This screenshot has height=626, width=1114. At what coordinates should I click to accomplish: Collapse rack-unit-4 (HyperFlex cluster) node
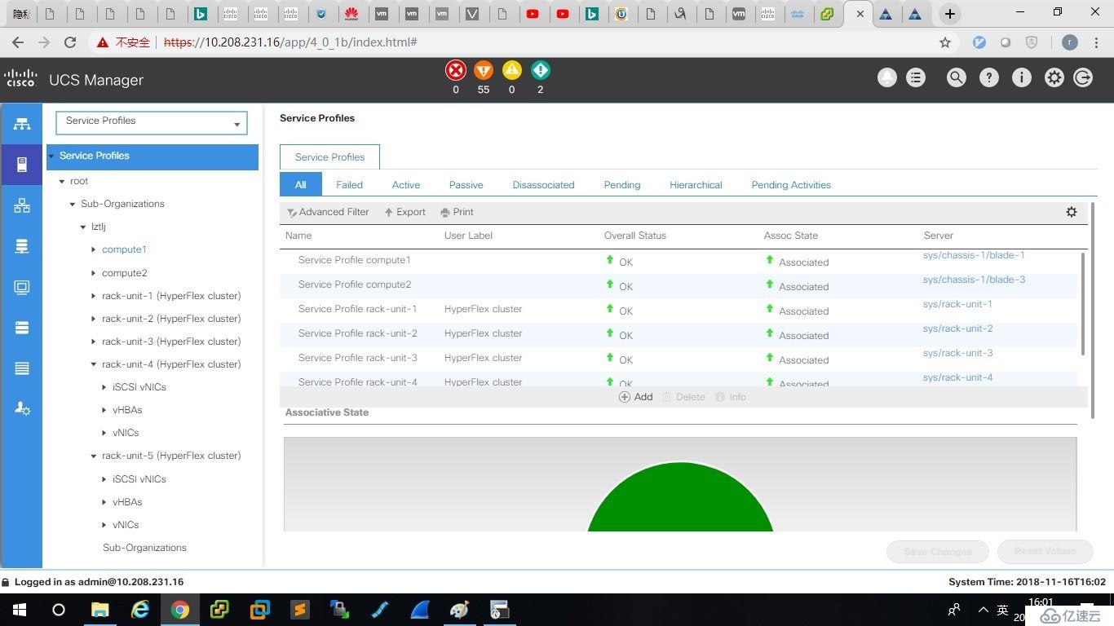tap(94, 364)
